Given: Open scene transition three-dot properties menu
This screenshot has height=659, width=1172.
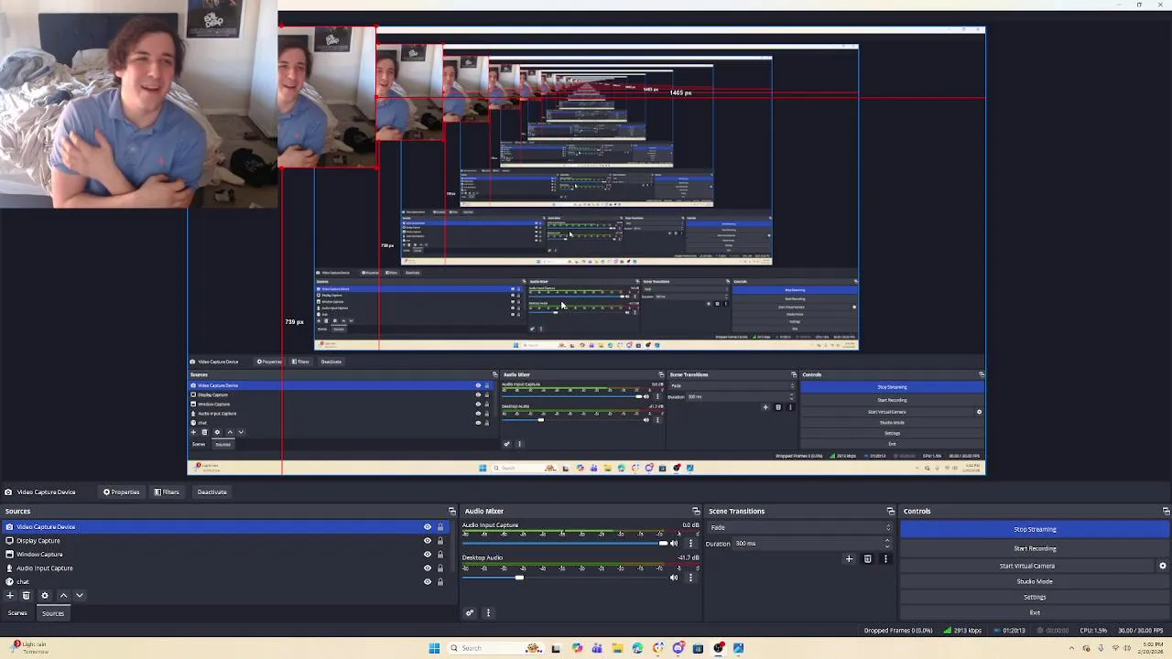Looking at the screenshot, I should coord(884,558).
